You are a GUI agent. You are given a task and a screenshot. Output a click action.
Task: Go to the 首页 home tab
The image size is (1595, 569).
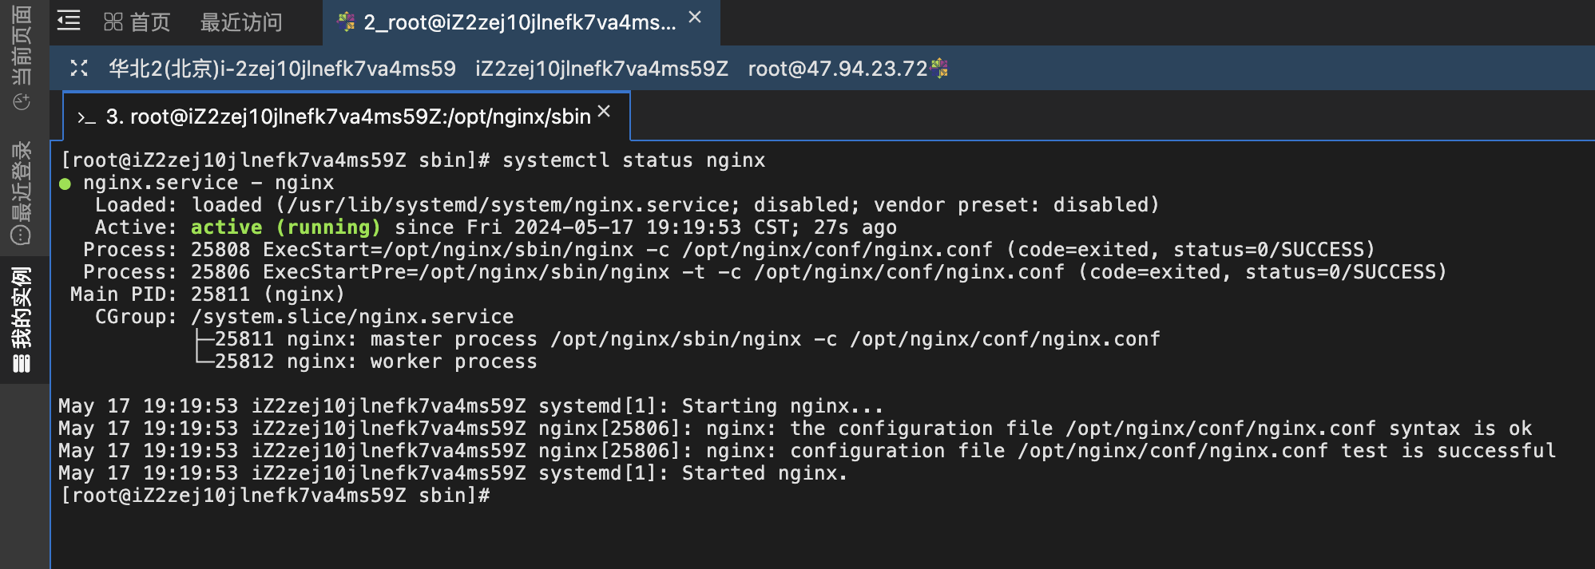click(137, 22)
